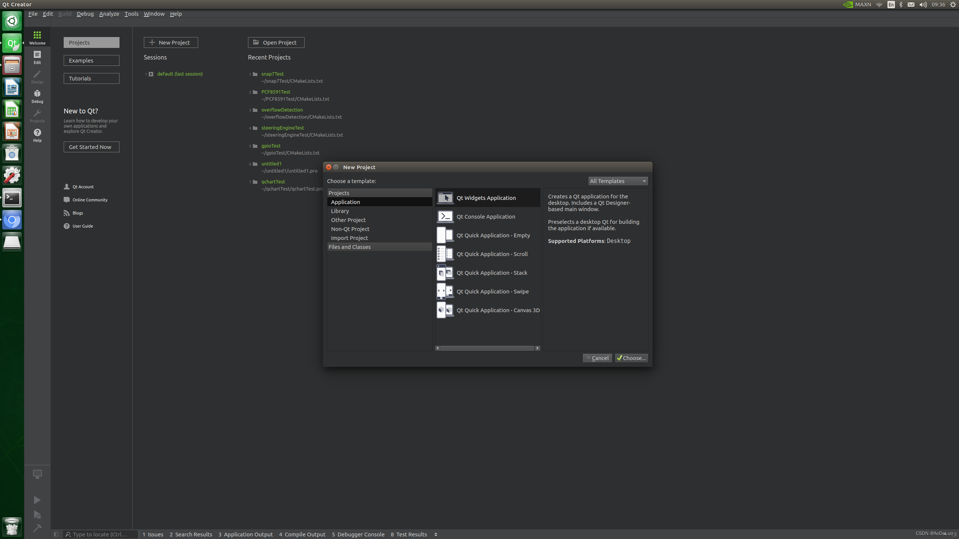Select Qt Quick Application - Canvas 3D template
This screenshot has height=539, width=959.
click(x=488, y=310)
